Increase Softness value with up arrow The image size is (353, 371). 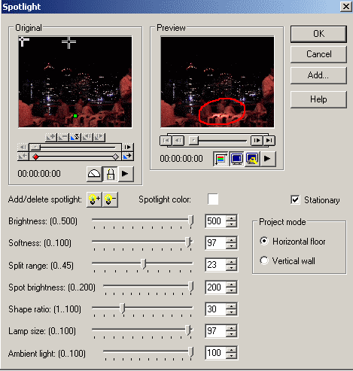[x=231, y=240]
